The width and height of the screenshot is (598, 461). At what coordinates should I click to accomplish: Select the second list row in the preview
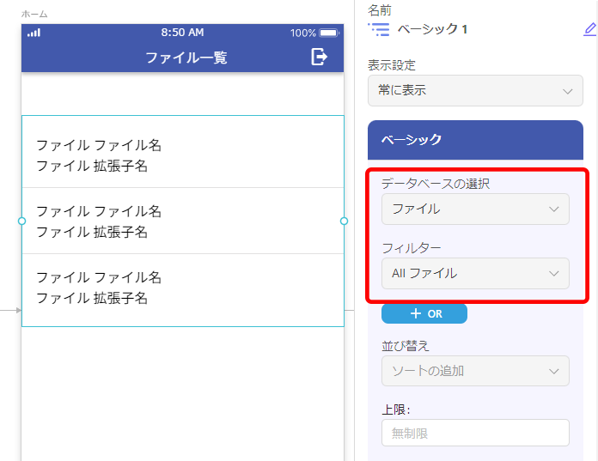(x=183, y=221)
